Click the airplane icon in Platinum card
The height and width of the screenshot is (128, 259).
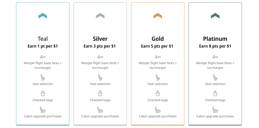215,57
